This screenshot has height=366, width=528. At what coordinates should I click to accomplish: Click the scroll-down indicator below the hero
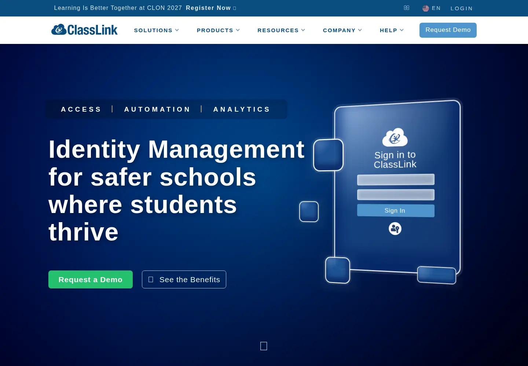tap(264, 346)
